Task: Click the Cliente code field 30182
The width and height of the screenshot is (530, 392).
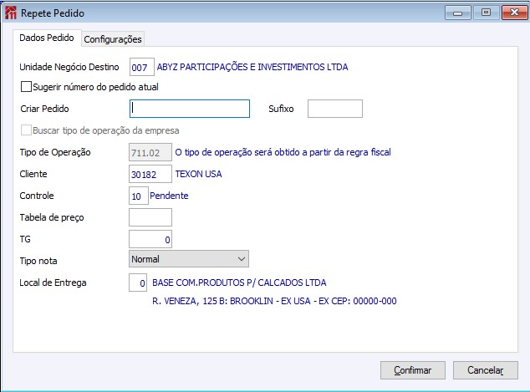Action: (150, 174)
